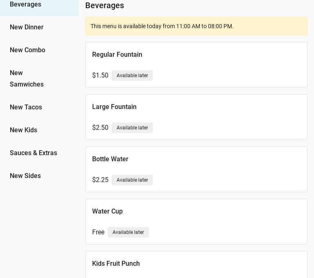Click the $1.50 Regular Fountain price

click(x=100, y=76)
